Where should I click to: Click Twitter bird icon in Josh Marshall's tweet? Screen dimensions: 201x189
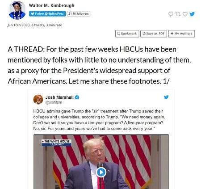coord(166,97)
